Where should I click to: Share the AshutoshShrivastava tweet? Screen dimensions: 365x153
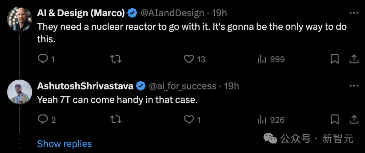(x=354, y=120)
